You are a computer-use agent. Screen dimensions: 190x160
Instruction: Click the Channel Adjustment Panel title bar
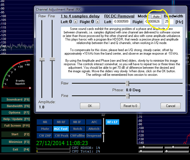coord(111,10)
